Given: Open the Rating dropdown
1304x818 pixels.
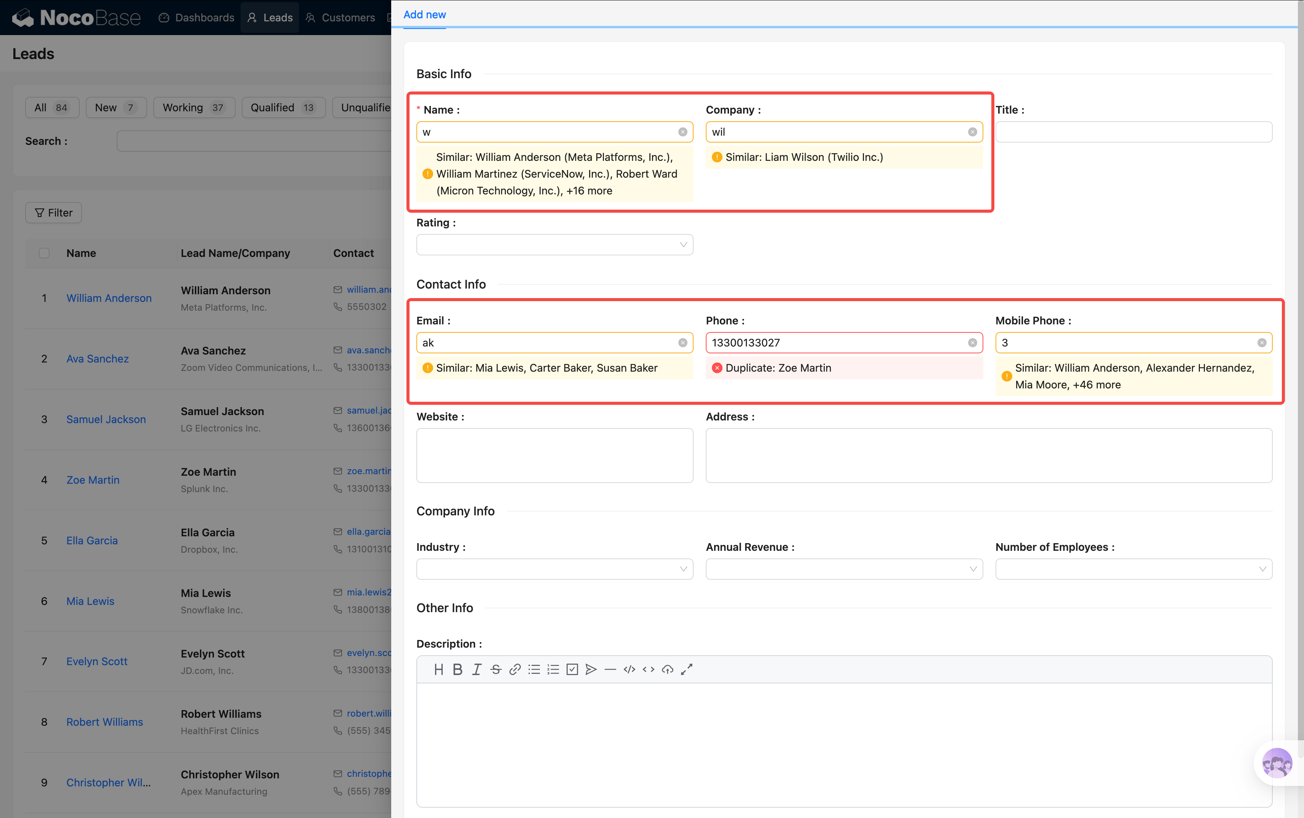Looking at the screenshot, I should coord(554,245).
